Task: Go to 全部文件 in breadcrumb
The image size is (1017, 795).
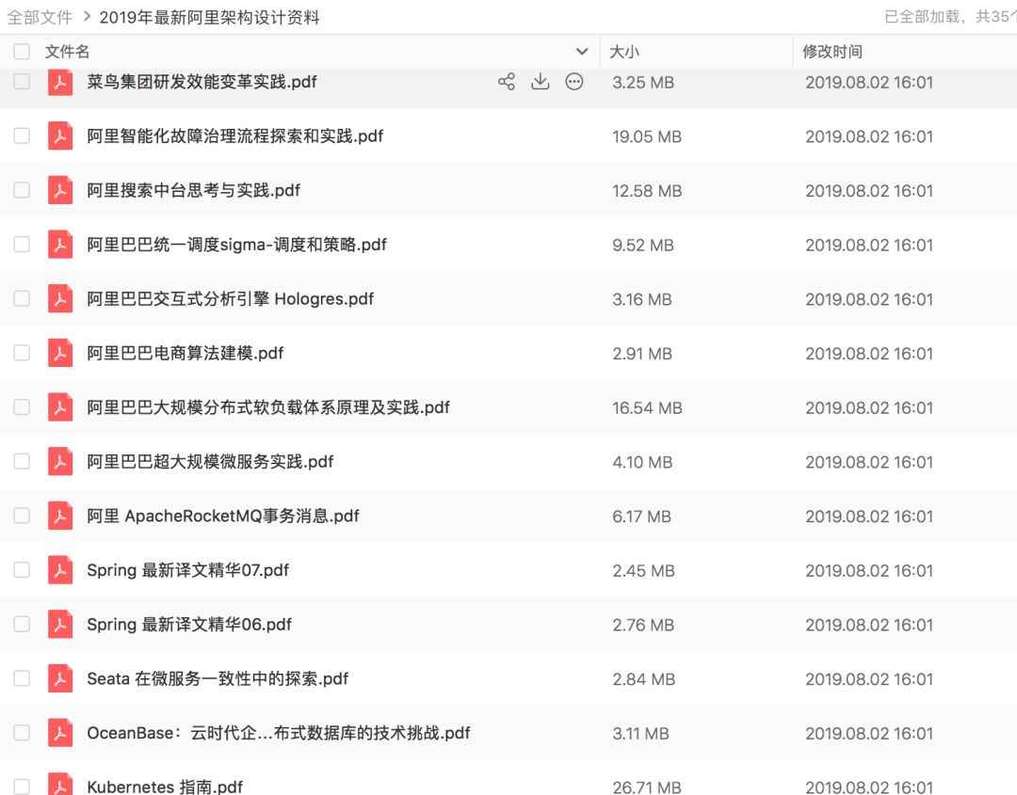Action: [40, 17]
